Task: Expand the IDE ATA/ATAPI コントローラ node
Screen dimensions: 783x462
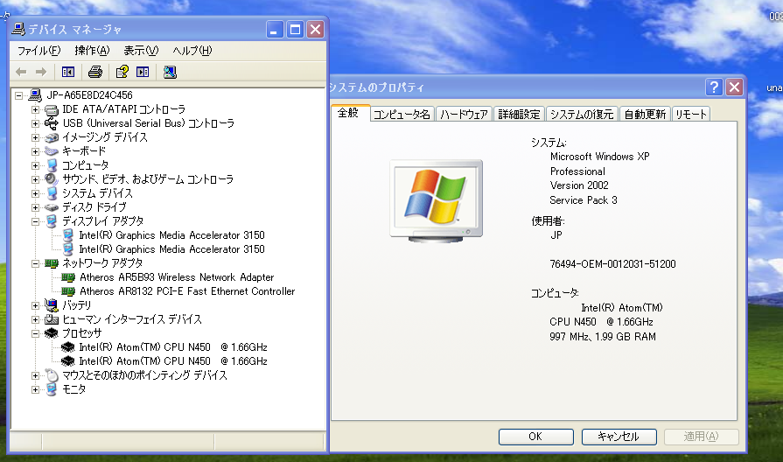Action: 36,109
